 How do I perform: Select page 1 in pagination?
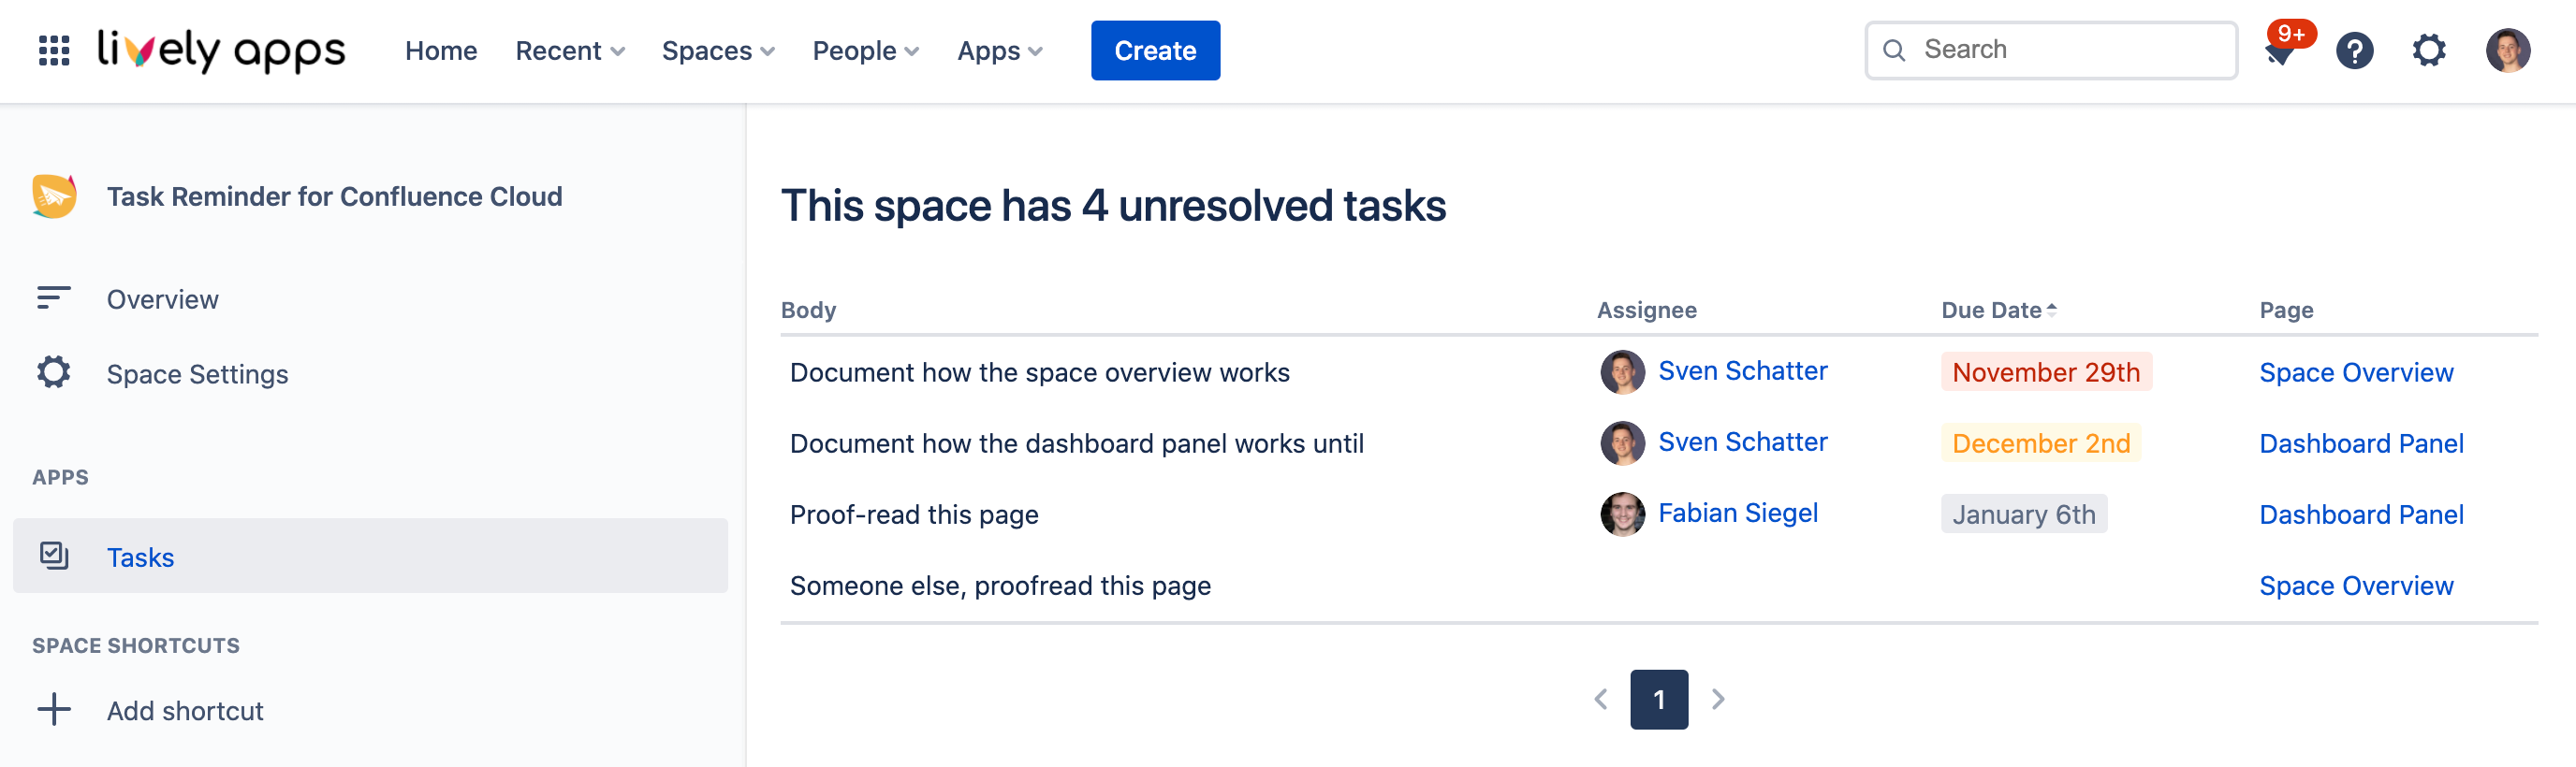point(1659,699)
